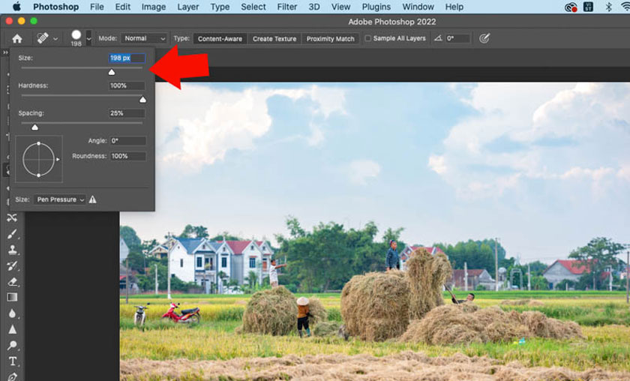Open the Size control Pen Pressure dropdown
This screenshot has height=381, width=630.
(x=60, y=199)
